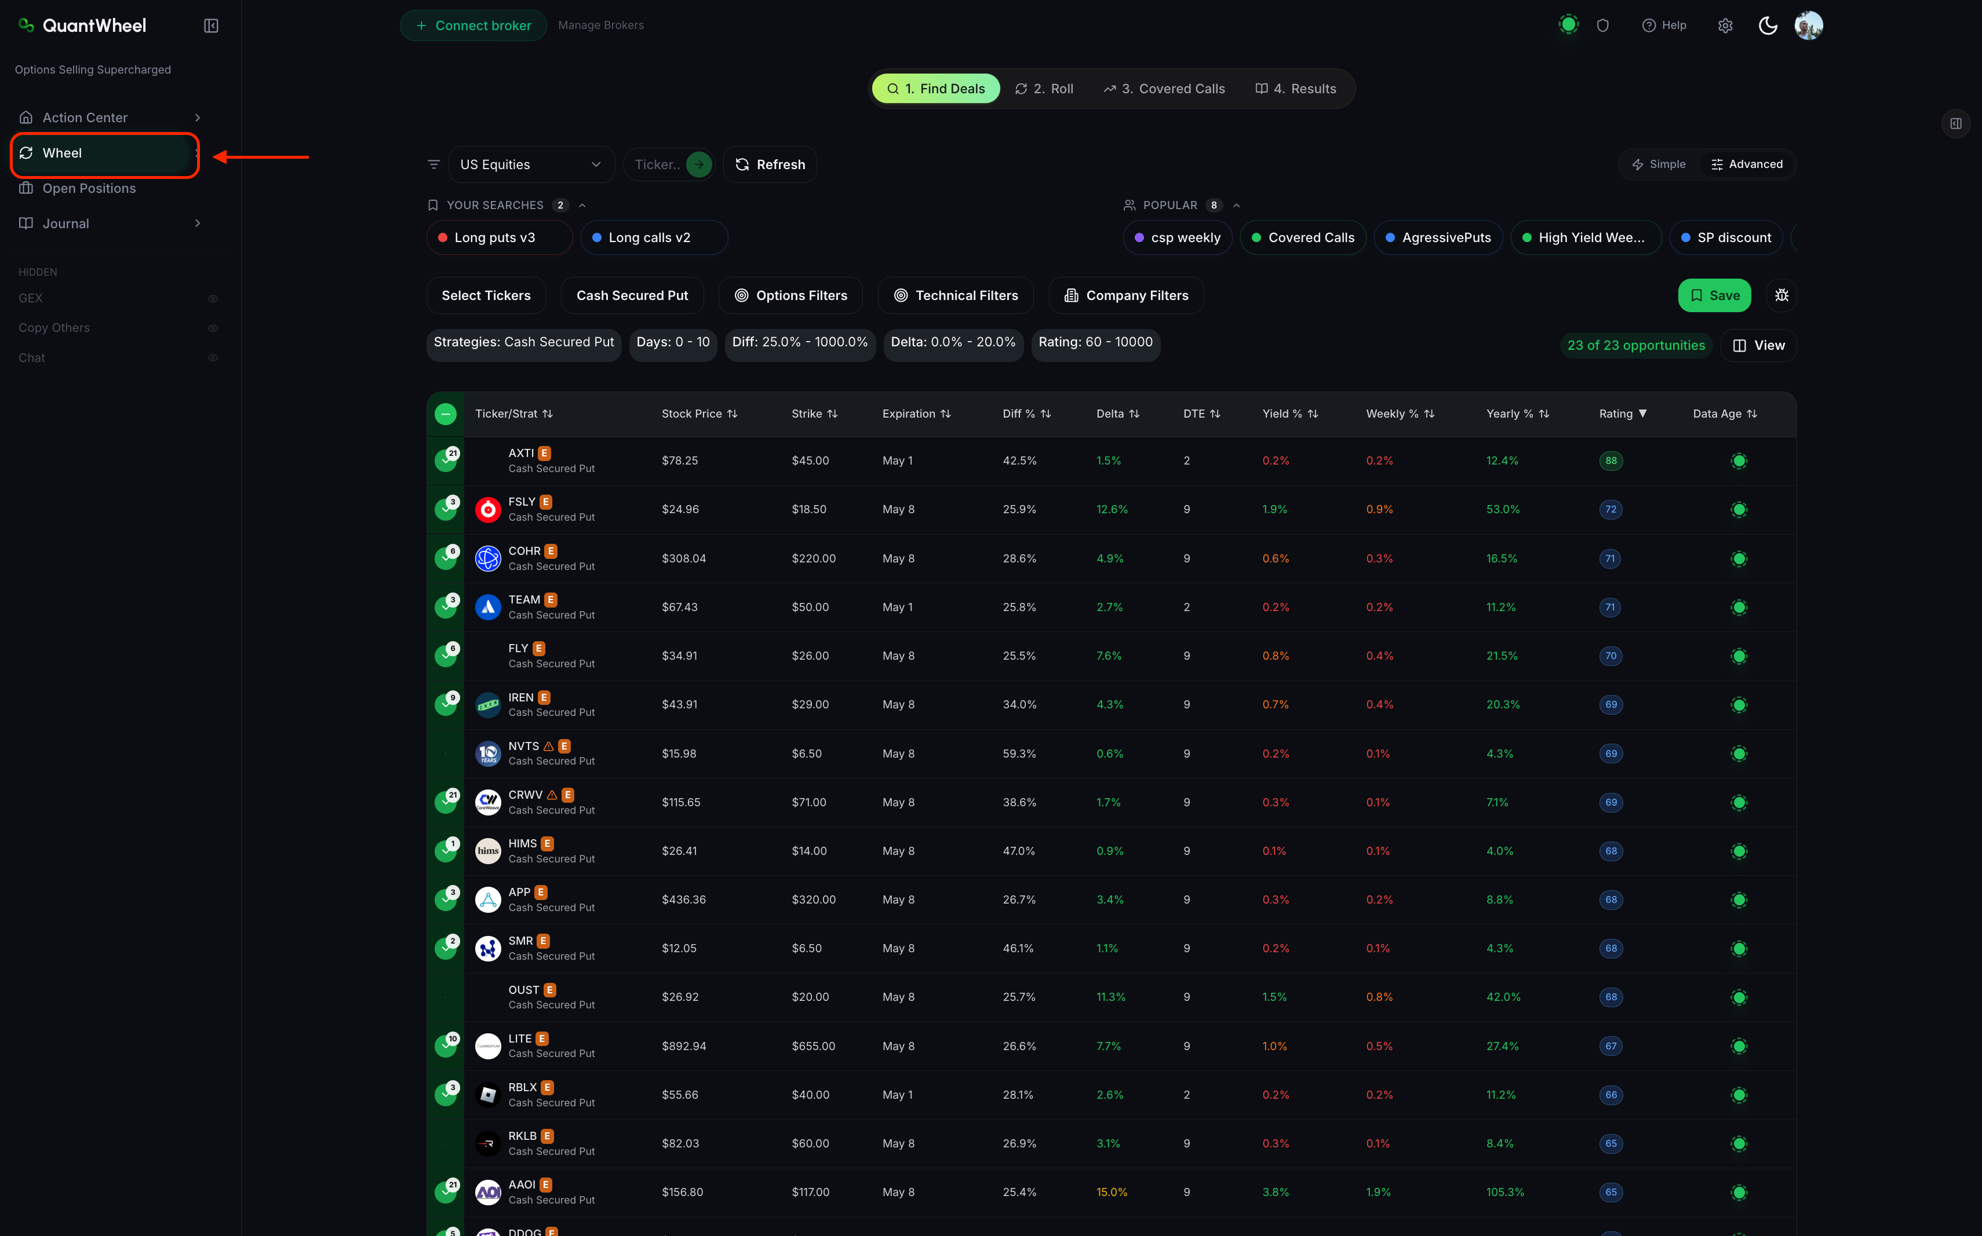Open the Find Deals tab
Screen dimensions: 1982x1236
(x=936, y=88)
